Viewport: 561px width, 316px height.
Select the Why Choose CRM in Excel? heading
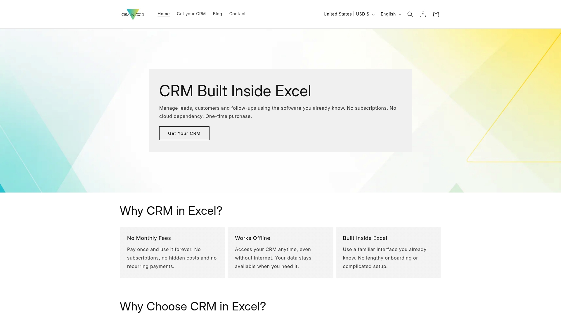[193, 306]
